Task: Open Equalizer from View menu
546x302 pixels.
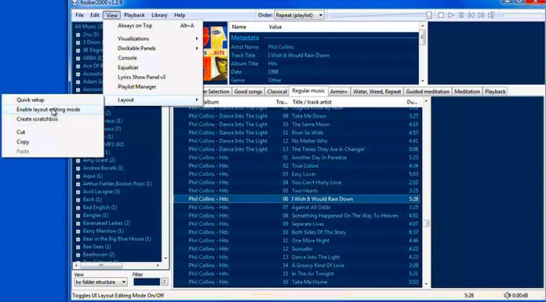Action: pos(153,67)
